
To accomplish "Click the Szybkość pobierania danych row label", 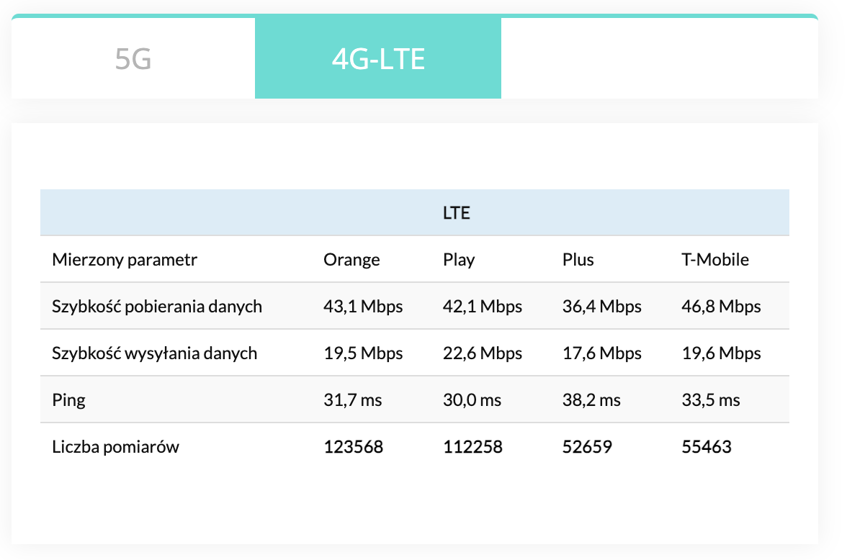I will click(157, 307).
